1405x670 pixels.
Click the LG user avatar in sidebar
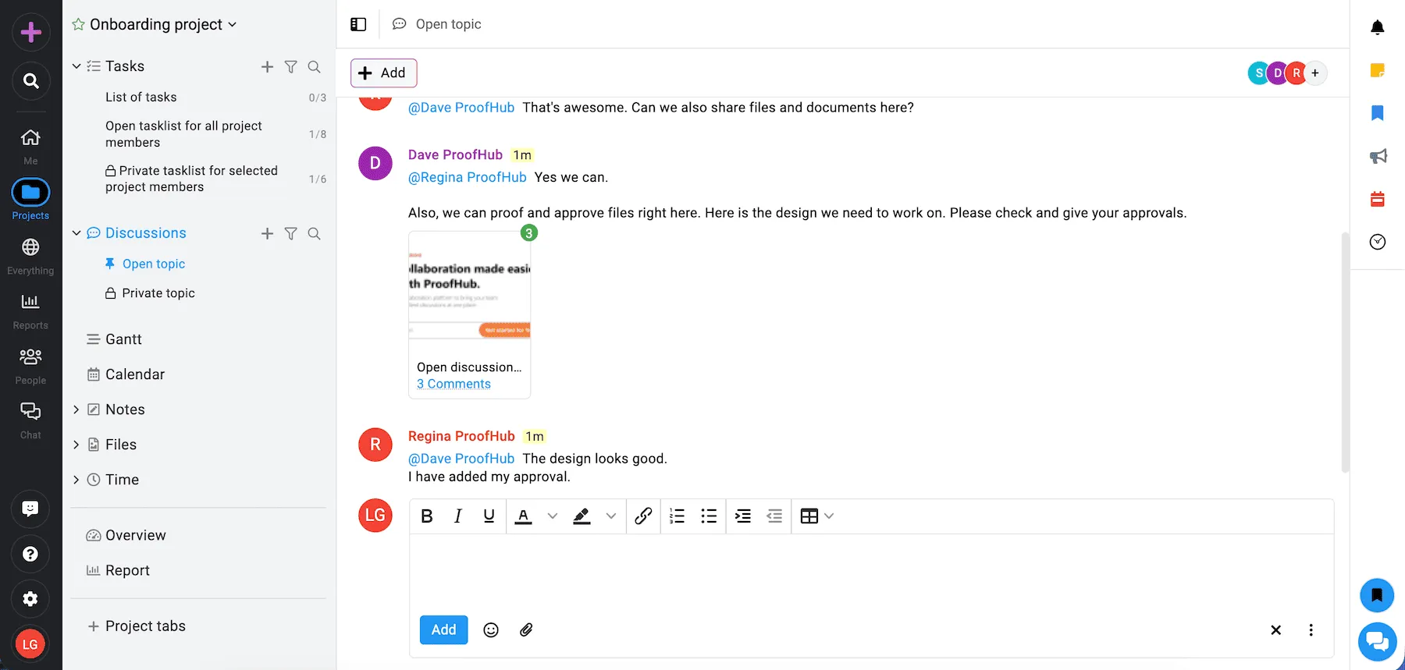pos(30,644)
